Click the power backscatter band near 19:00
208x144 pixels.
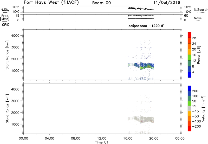click(x=147, y=66)
